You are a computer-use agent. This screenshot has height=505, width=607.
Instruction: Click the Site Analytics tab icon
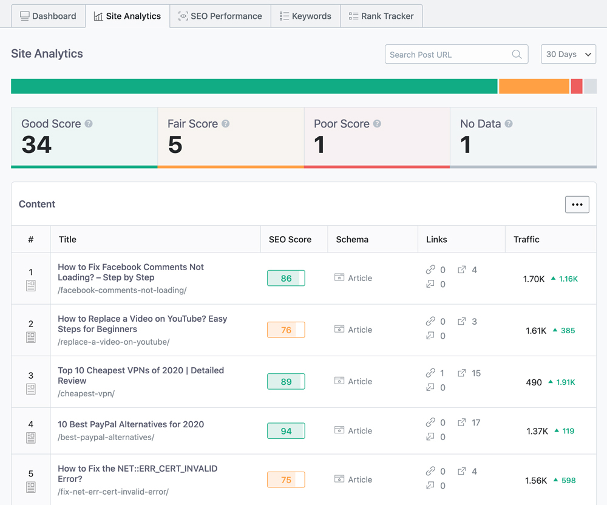pyautogui.click(x=98, y=16)
